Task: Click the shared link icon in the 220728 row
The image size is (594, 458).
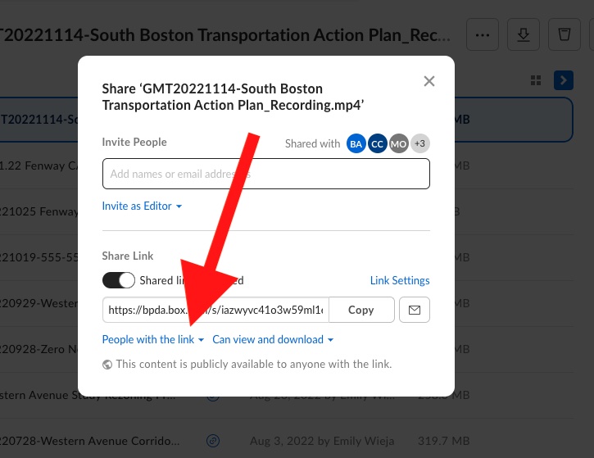Action: (213, 441)
